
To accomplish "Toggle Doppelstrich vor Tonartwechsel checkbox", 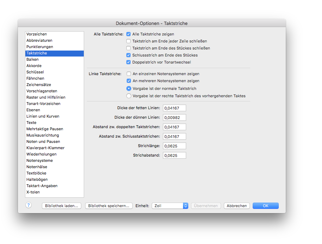I will pos(129,62).
